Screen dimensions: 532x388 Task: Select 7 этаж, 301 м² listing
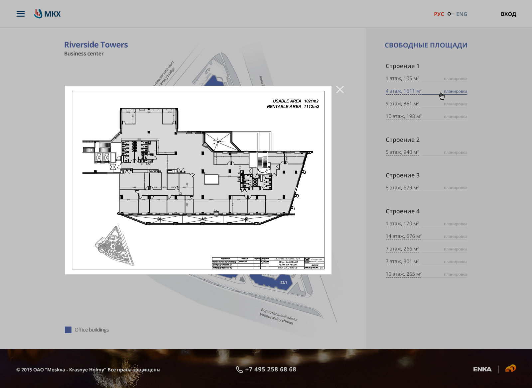point(402,261)
